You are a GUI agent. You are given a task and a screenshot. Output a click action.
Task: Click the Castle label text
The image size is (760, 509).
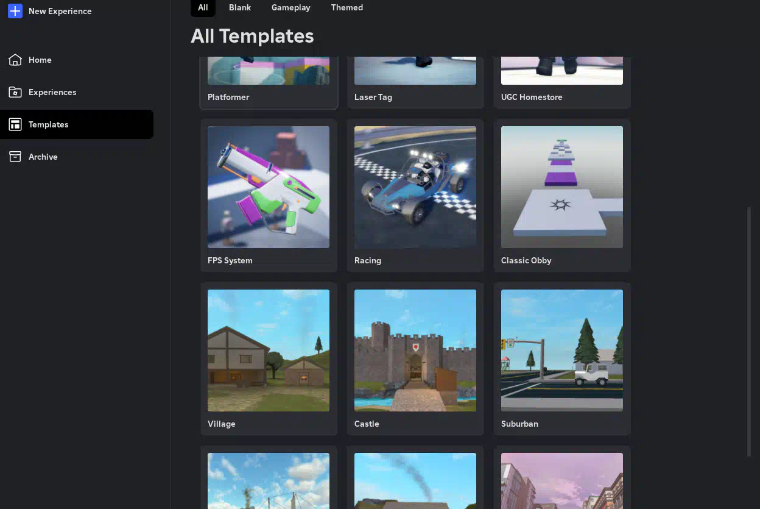[x=367, y=424]
